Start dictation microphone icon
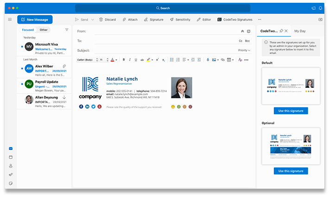The width and height of the screenshot is (329, 197). [x=208, y=60]
